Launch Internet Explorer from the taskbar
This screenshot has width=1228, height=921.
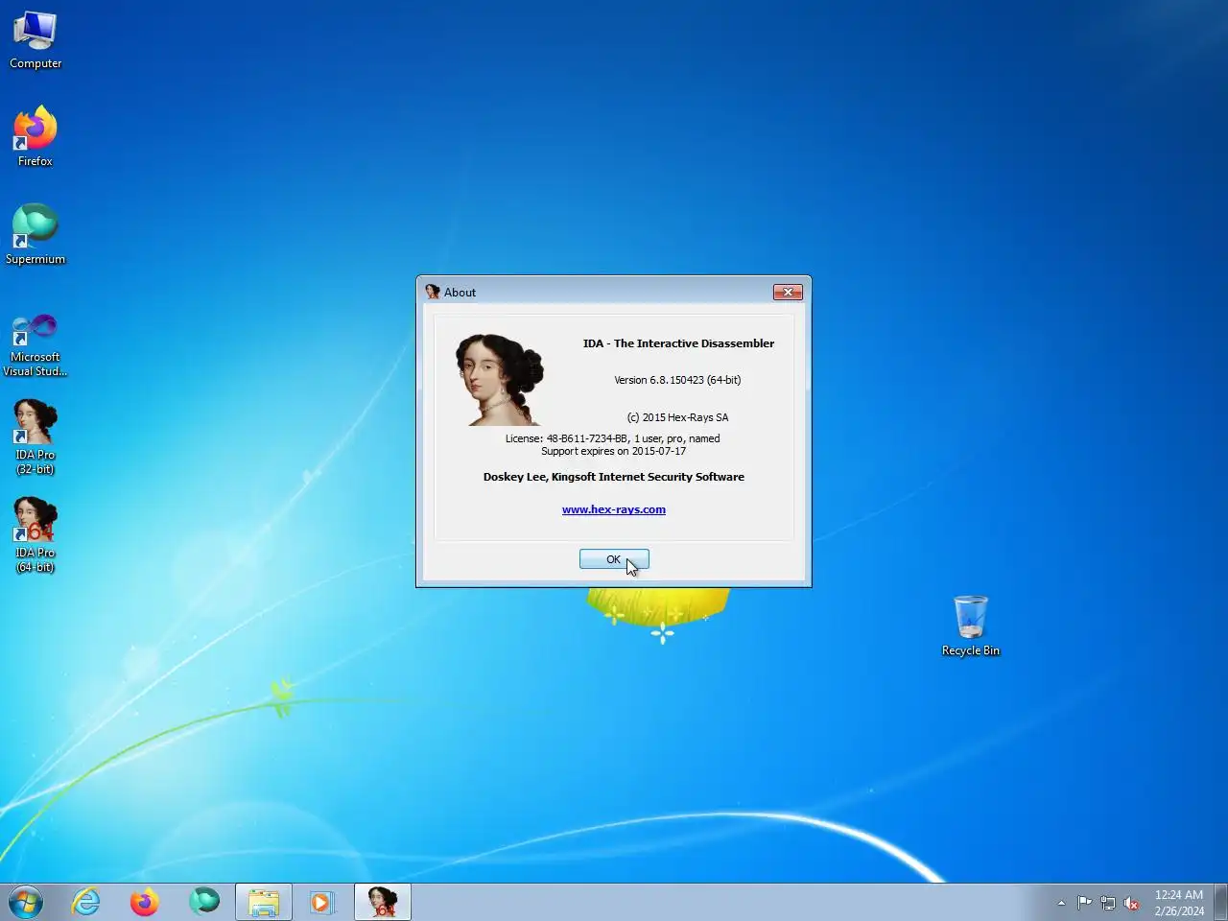coord(86,902)
